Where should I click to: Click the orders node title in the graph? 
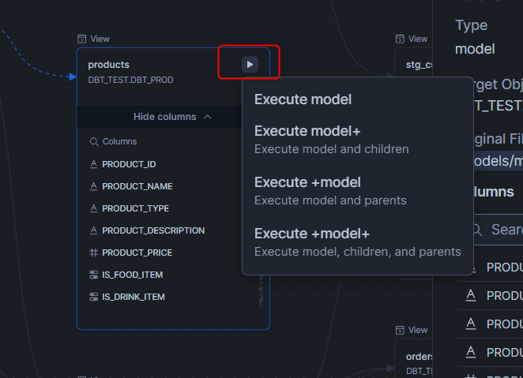click(419, 357)
